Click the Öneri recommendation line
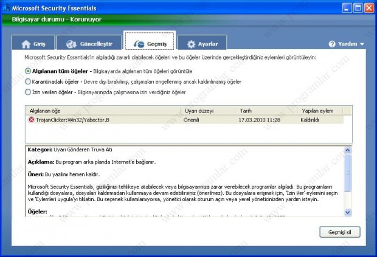377x257 pixels. [x=63, y=174]
